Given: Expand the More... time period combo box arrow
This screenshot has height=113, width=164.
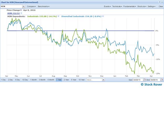Looking at the screenshot, I should tap(103, 80).
